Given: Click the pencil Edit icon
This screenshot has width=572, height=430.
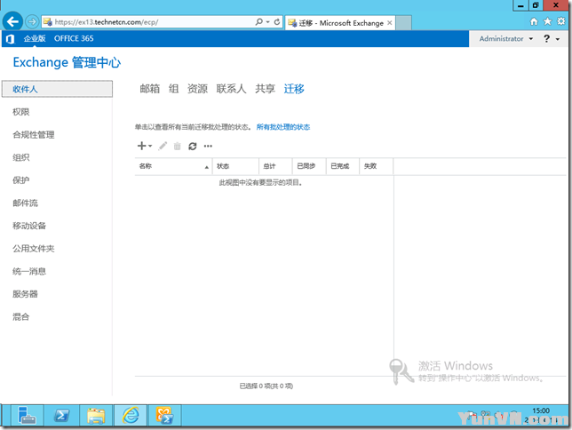Looking at the screenshot, I should tap(163, 146).
